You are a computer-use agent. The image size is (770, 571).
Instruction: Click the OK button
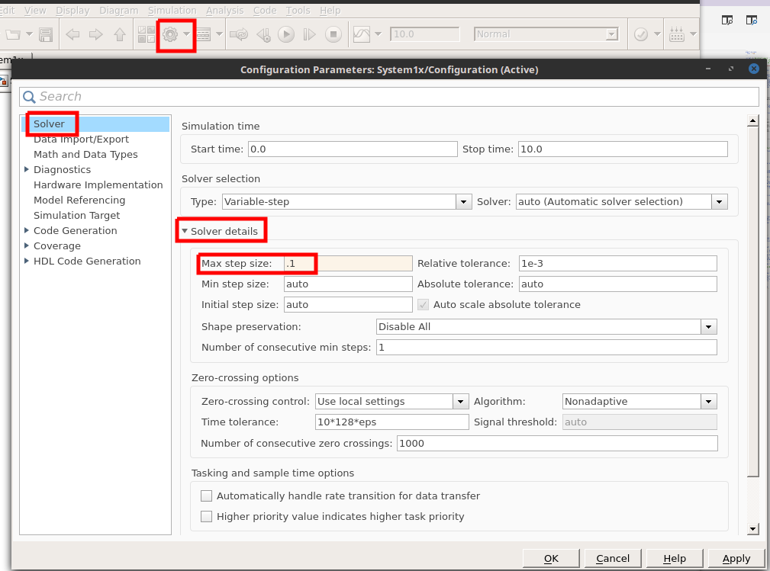tap(551, 558)
